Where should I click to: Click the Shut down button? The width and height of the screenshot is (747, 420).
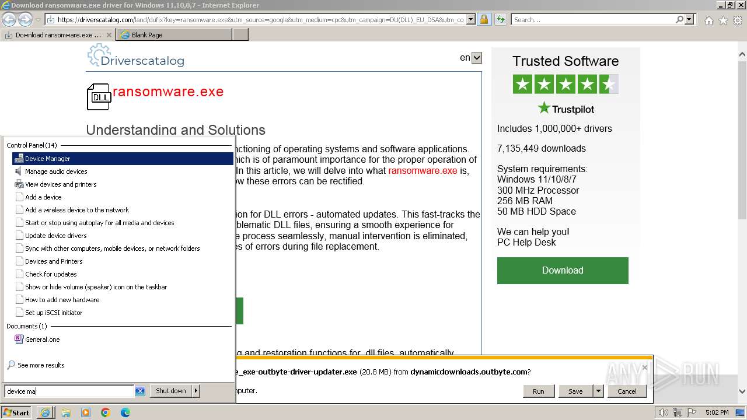170,391
